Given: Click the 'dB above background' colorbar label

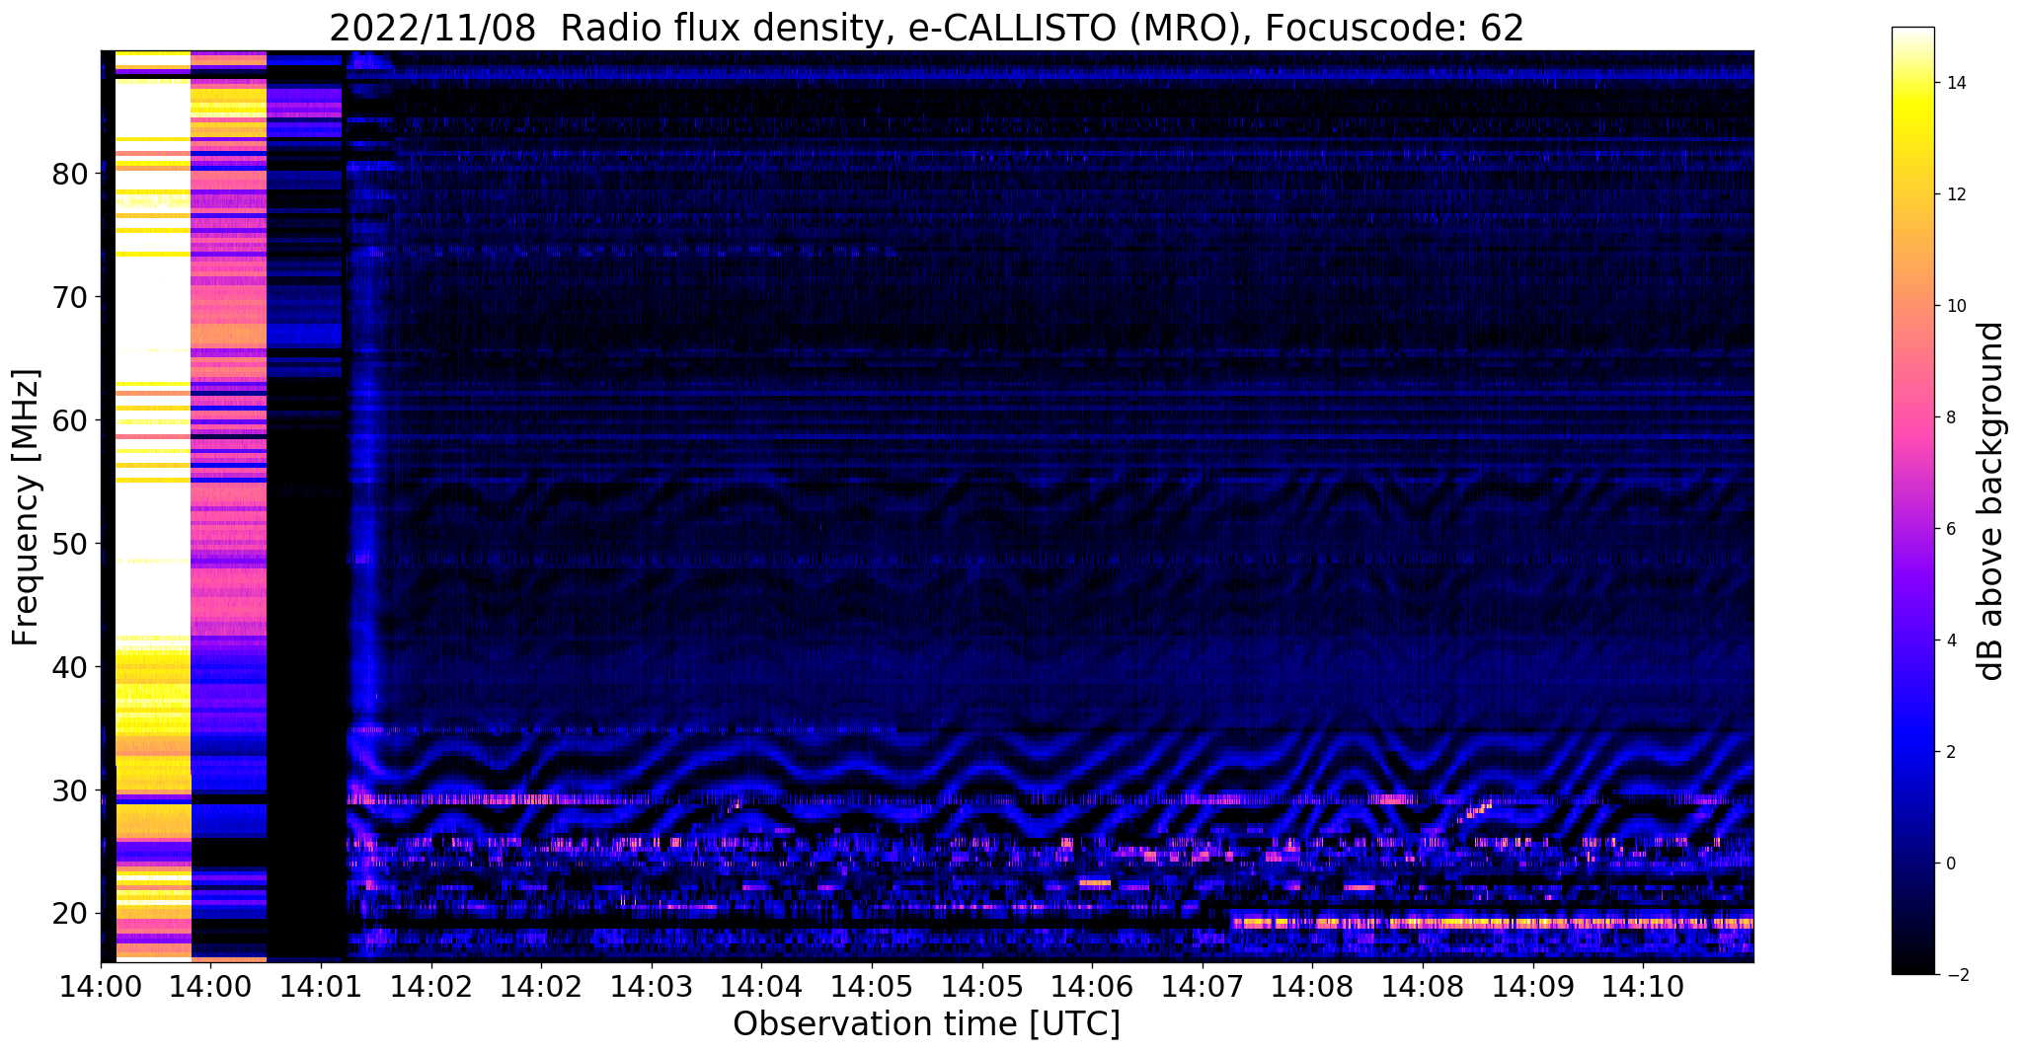Looking at the screenshot, I should [1992, 500].
